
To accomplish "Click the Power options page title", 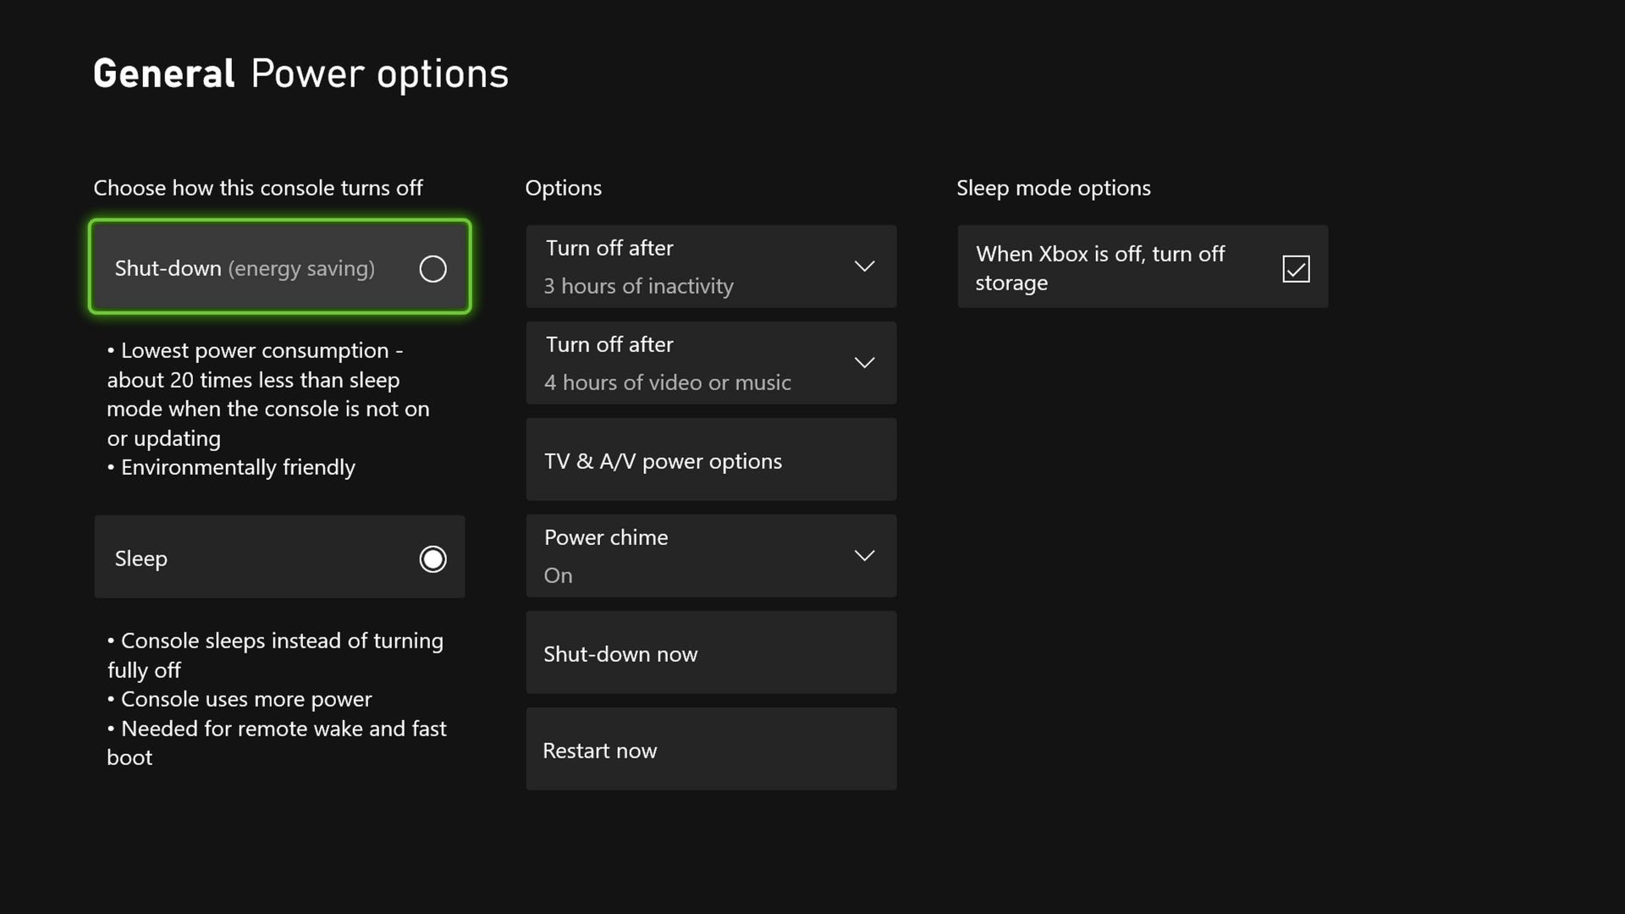I will tap(379, 74).
